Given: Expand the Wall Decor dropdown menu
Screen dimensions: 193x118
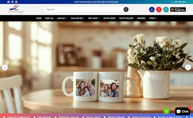Looking at the screenshot, I should click(x=77, y=18).
